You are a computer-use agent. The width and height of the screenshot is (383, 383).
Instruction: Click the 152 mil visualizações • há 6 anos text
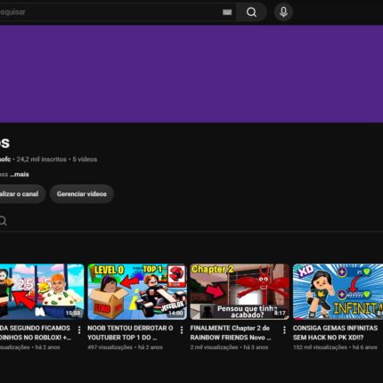click(335, 347)
